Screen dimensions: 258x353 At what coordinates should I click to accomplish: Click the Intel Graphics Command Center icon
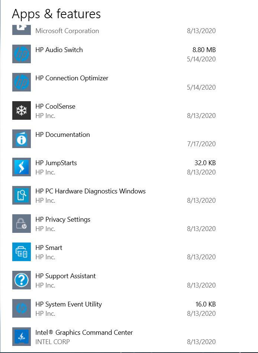21,337
